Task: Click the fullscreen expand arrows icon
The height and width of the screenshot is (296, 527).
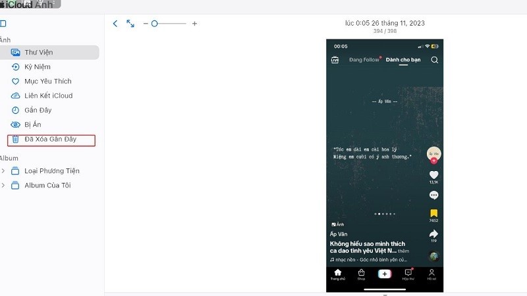Action: [x=130, y=24]
